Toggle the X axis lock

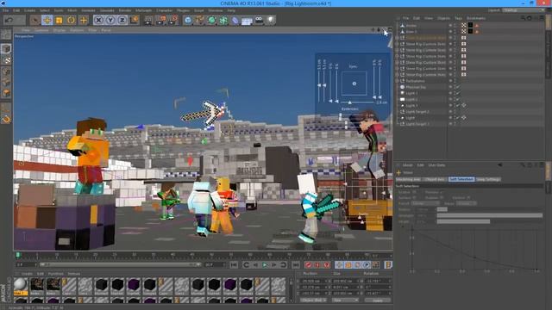point(98,20)
